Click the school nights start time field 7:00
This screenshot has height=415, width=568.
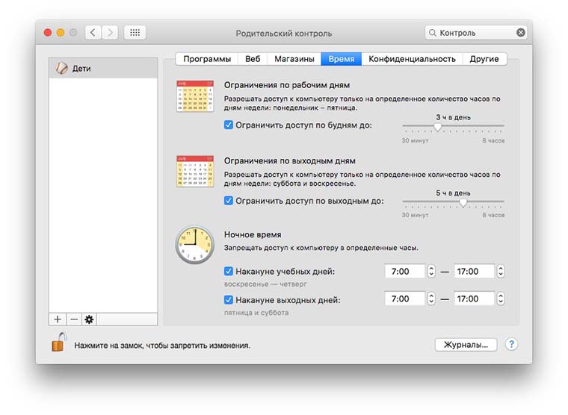click(x=405, y=271)
